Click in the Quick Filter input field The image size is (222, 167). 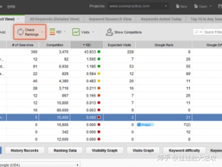(x=212, y=32)
